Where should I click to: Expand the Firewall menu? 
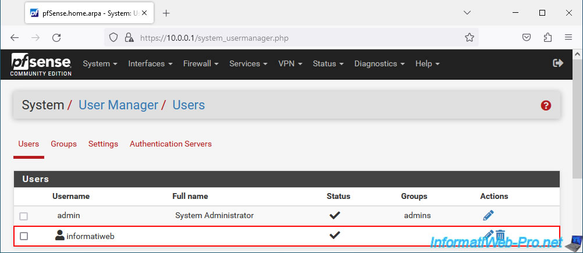[x=201, y=63]
